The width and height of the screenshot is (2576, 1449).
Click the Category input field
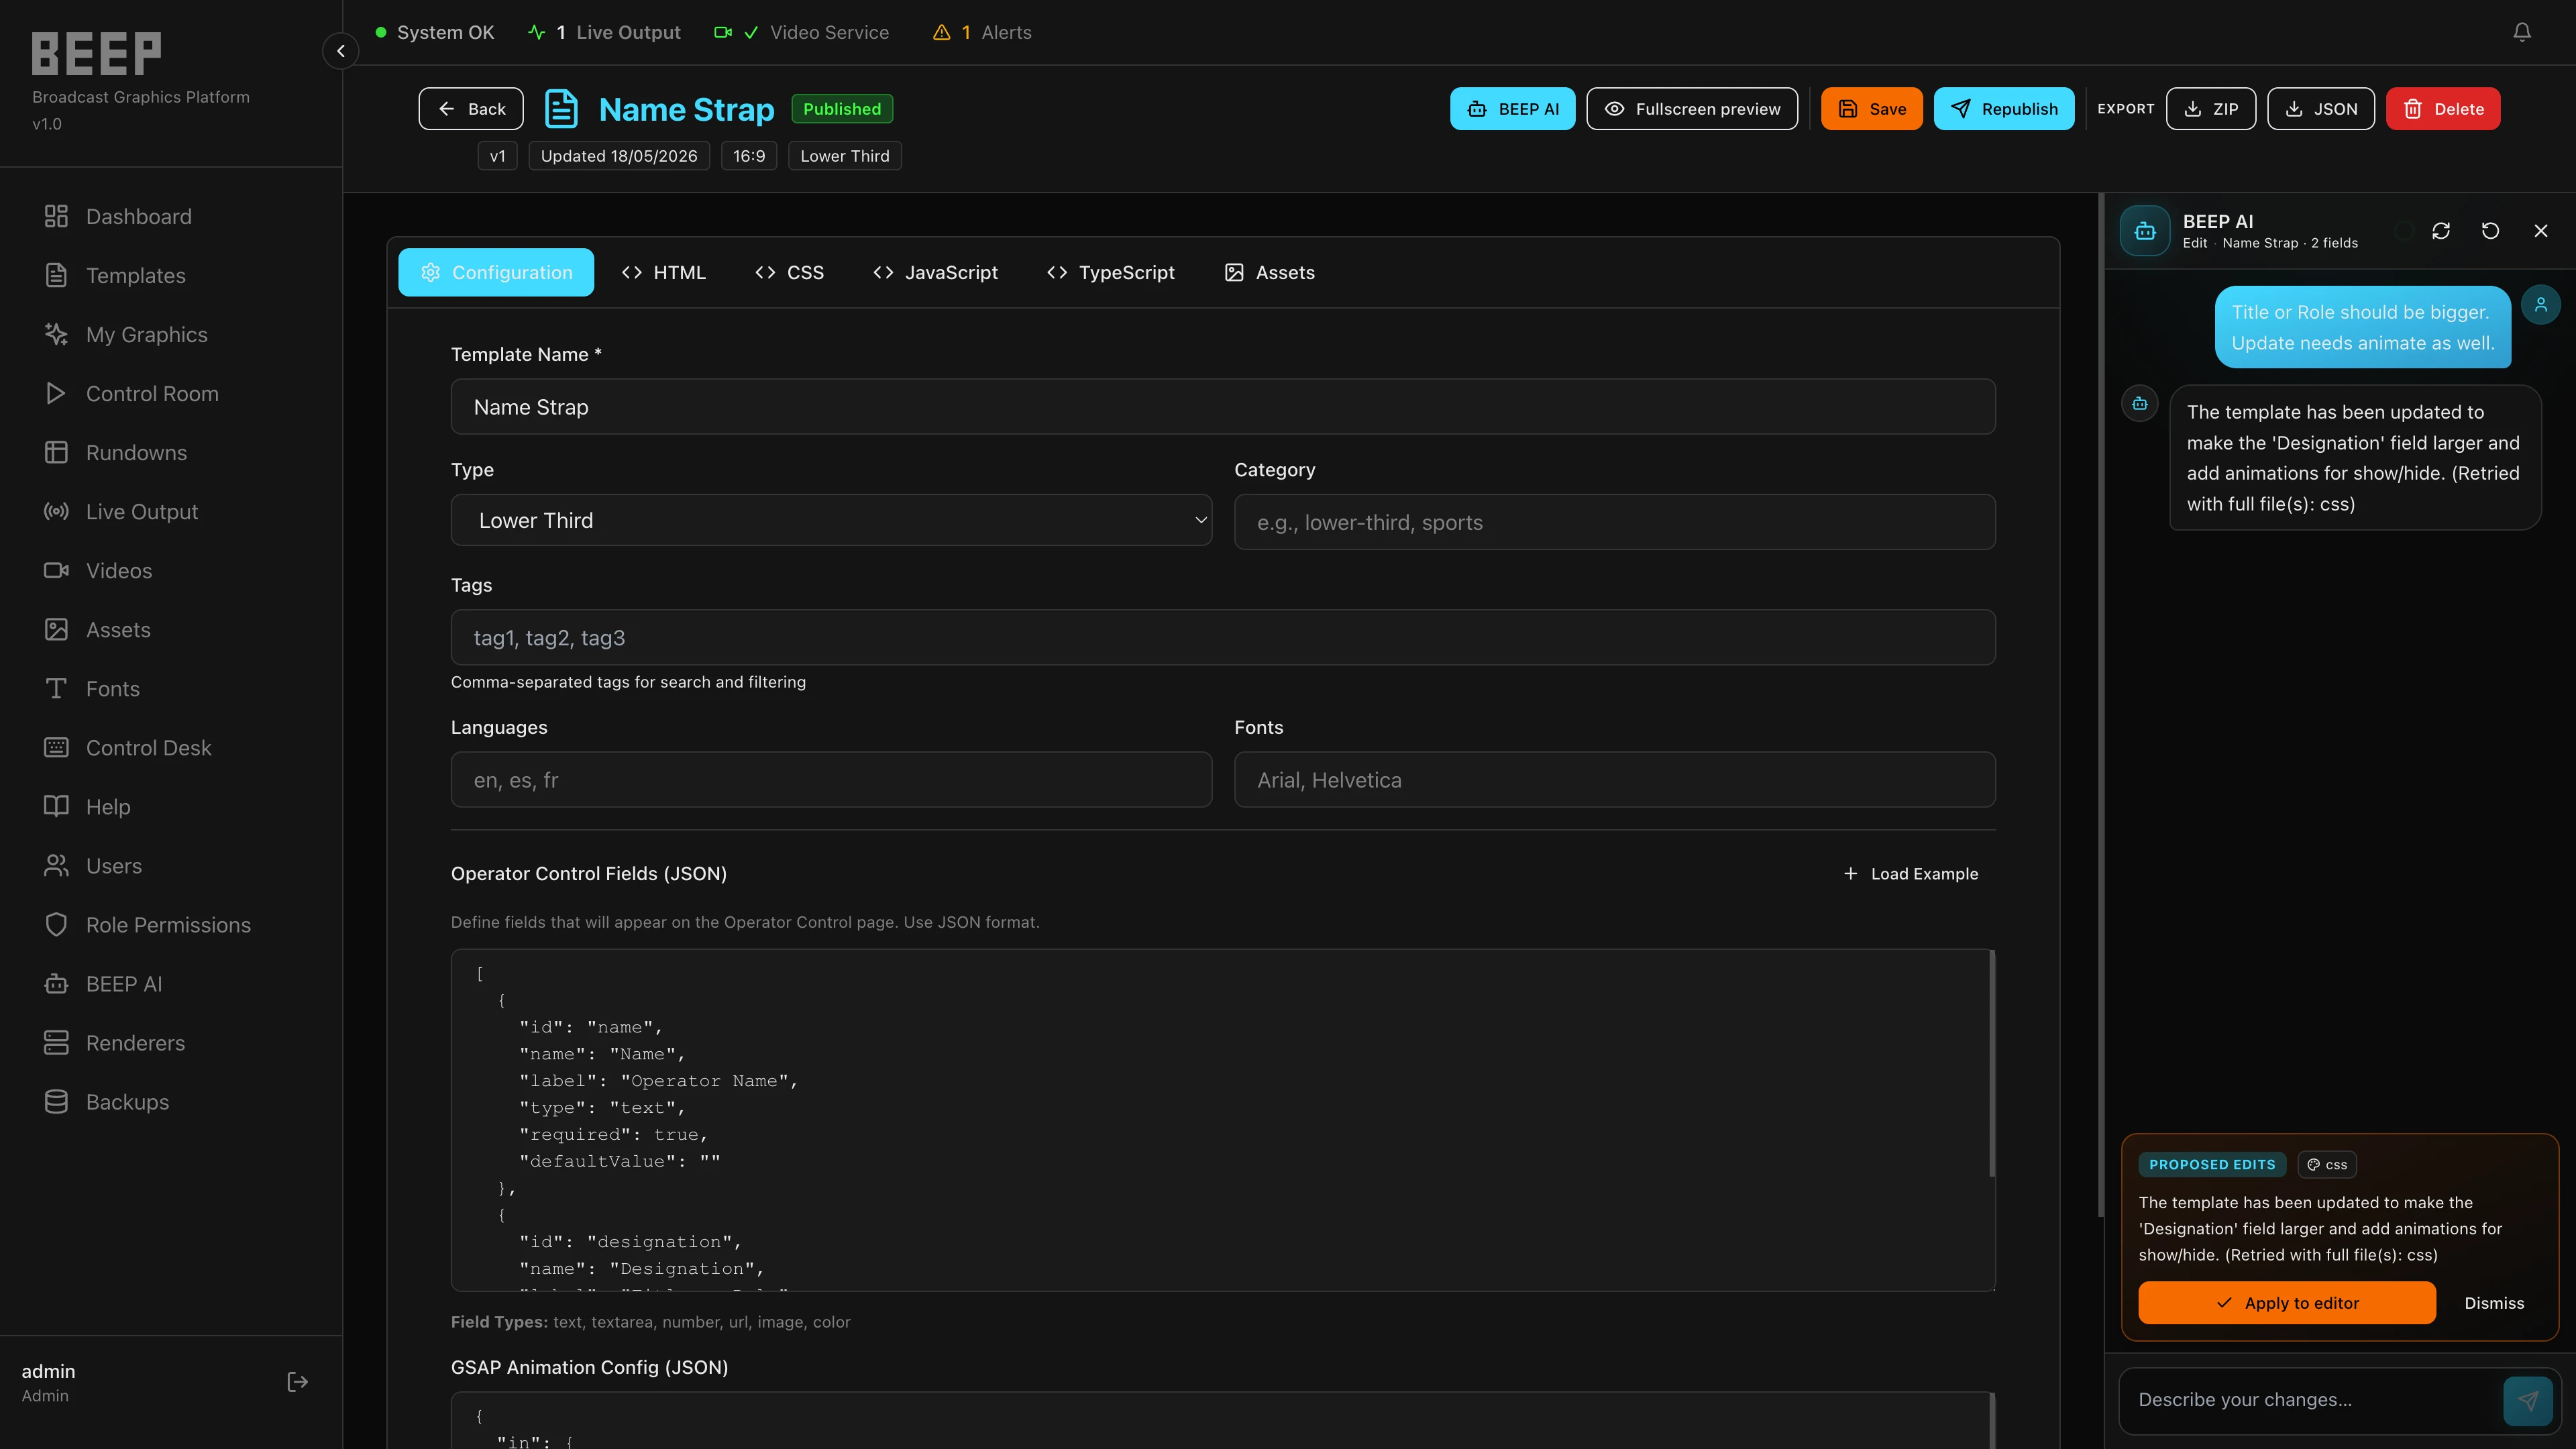(1615, 522)
